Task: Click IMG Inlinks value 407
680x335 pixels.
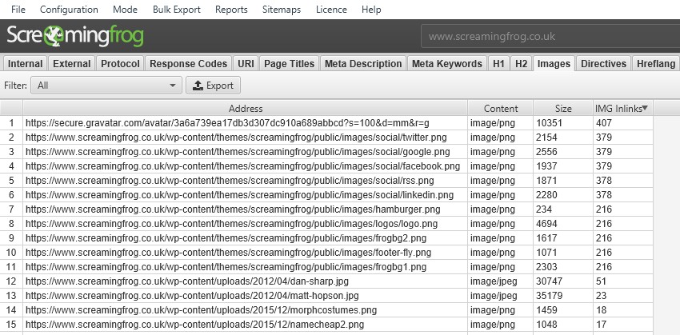Action: coord(604,123)
